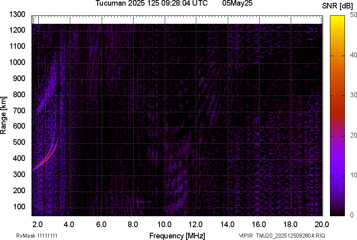Click the frequency tick label '18.0'
Image resolution: width=357 pixels, height=240 pixels.
[290, 225]
